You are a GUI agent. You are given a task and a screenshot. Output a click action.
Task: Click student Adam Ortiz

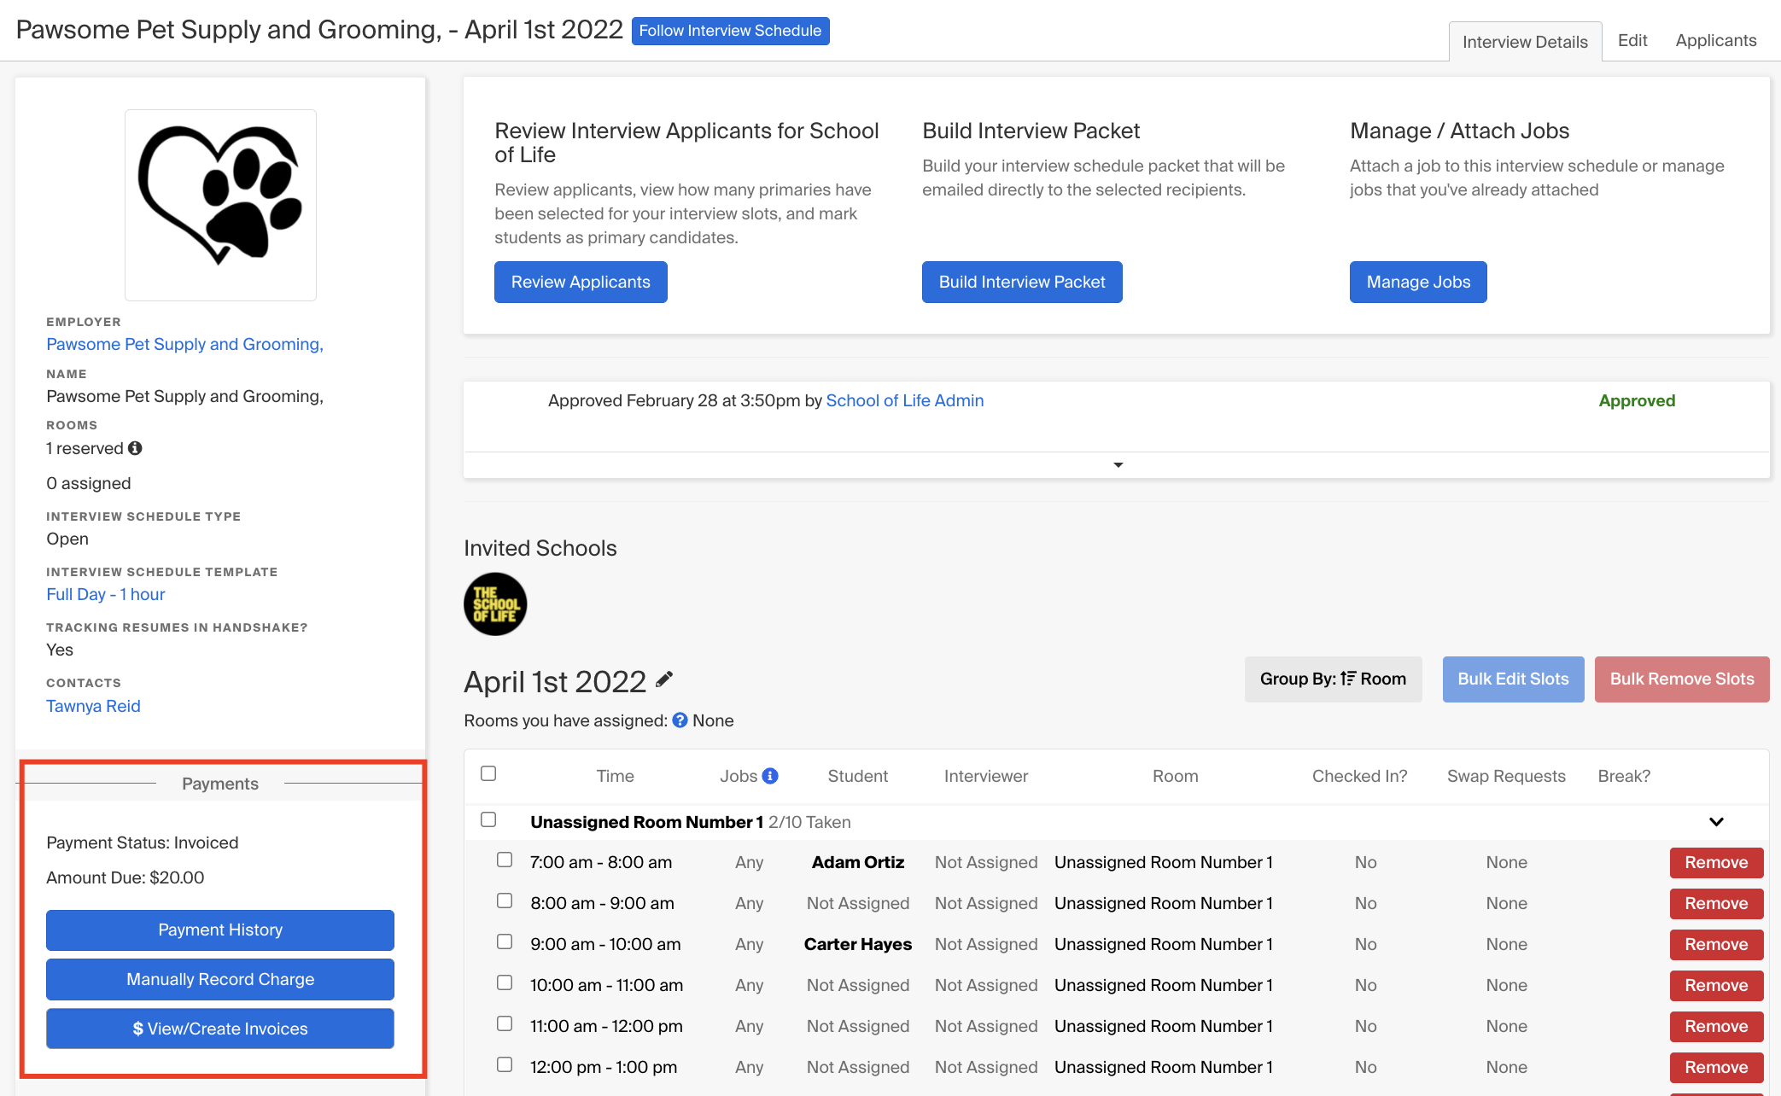coord(857,862)
